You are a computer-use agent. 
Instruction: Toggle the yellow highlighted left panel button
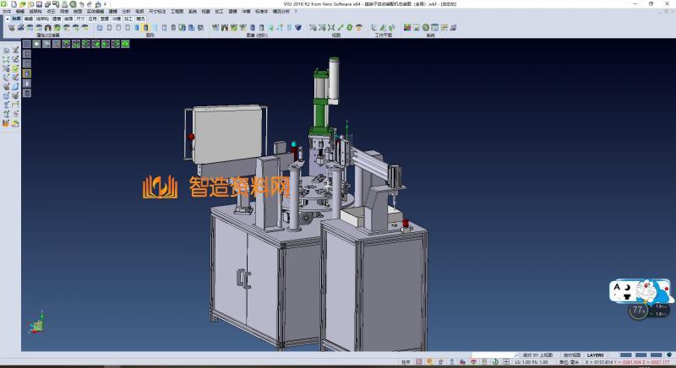click(26, 73)
